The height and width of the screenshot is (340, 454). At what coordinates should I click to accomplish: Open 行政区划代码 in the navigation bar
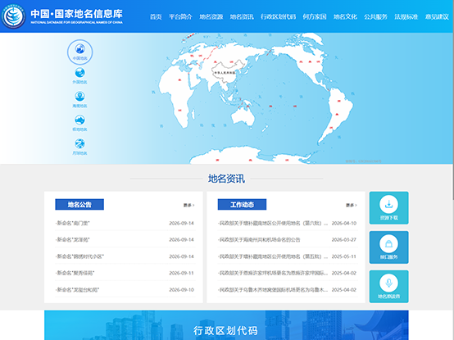[x=279, y=16]
